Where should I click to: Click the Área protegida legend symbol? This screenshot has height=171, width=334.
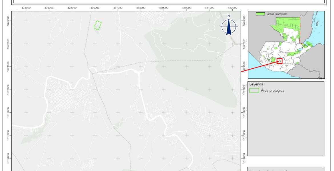tap(254, 91)
